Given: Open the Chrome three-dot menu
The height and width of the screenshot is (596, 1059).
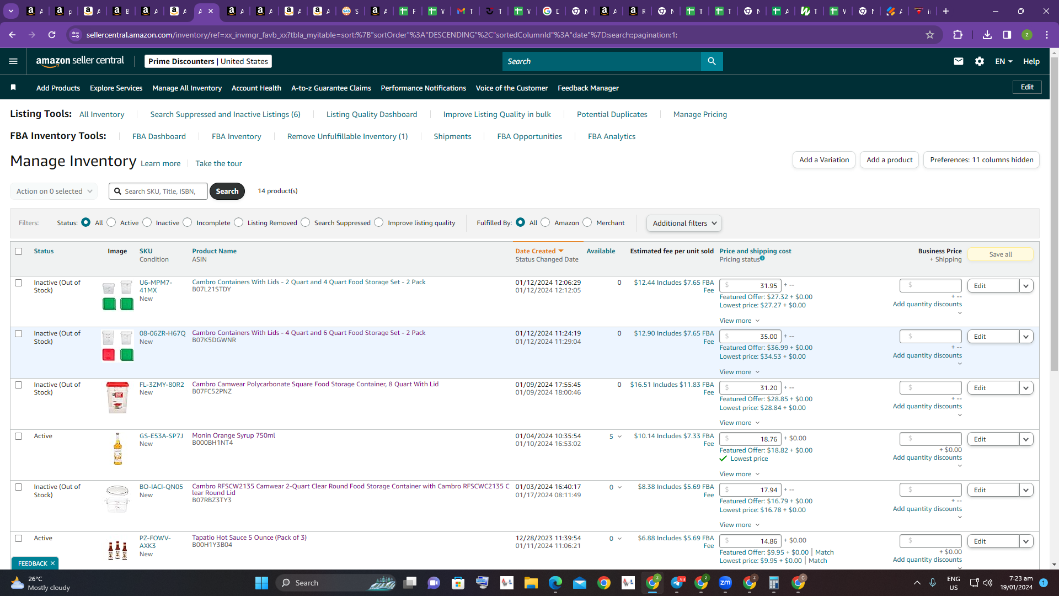Looking at the screenshot, I should tap(1047, 35).
